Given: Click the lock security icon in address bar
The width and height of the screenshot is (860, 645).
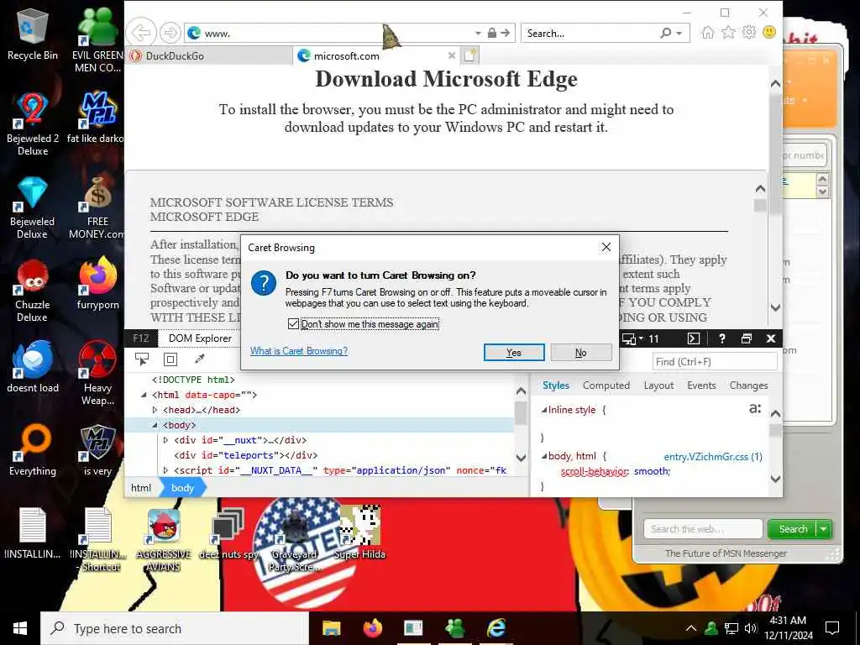Looking at the screenshot, I should [492, 33].
